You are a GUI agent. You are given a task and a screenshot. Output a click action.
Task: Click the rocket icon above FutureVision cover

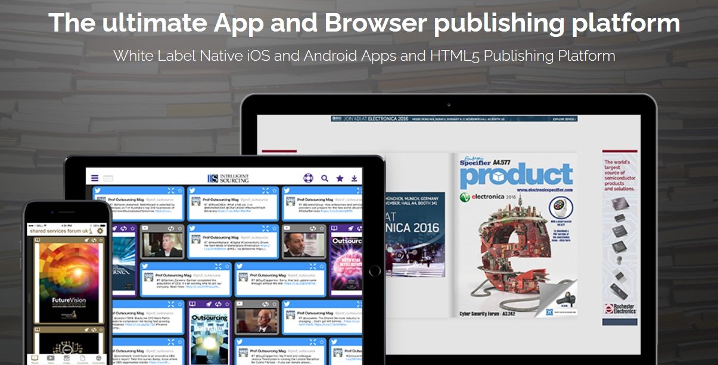pyautogui.click(x=87, y=240)
